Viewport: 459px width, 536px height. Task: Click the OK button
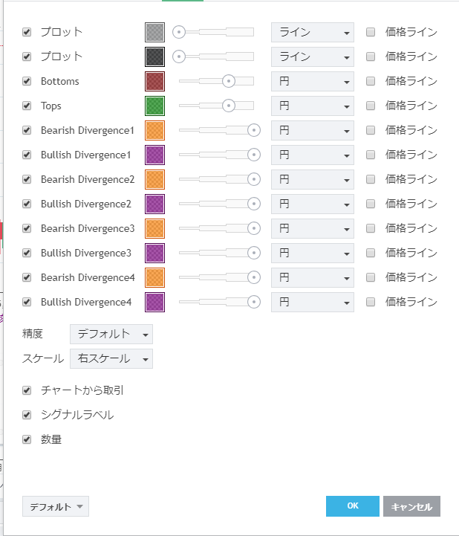(x=352, y=506)
